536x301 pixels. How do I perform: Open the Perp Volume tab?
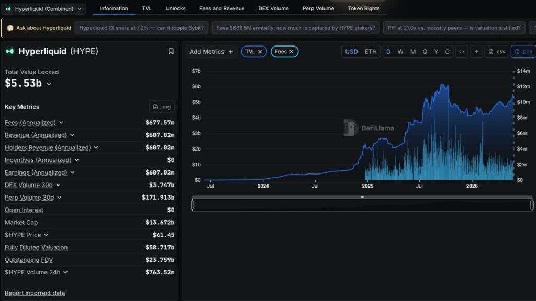coord(318,8)
